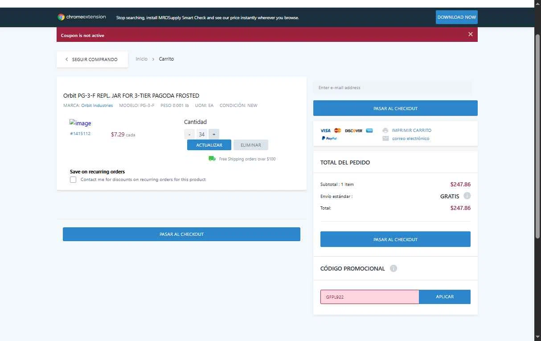541x341 pixels.
Task: Click the broken product image thumbnail
Action: 80,123
